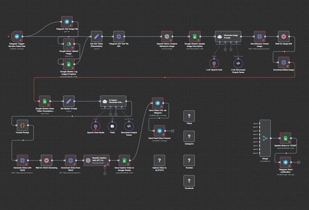This screenshot has height=210, width=309.
Task: Select the Send Video URL via Telegram node
Action: (158, 103)
